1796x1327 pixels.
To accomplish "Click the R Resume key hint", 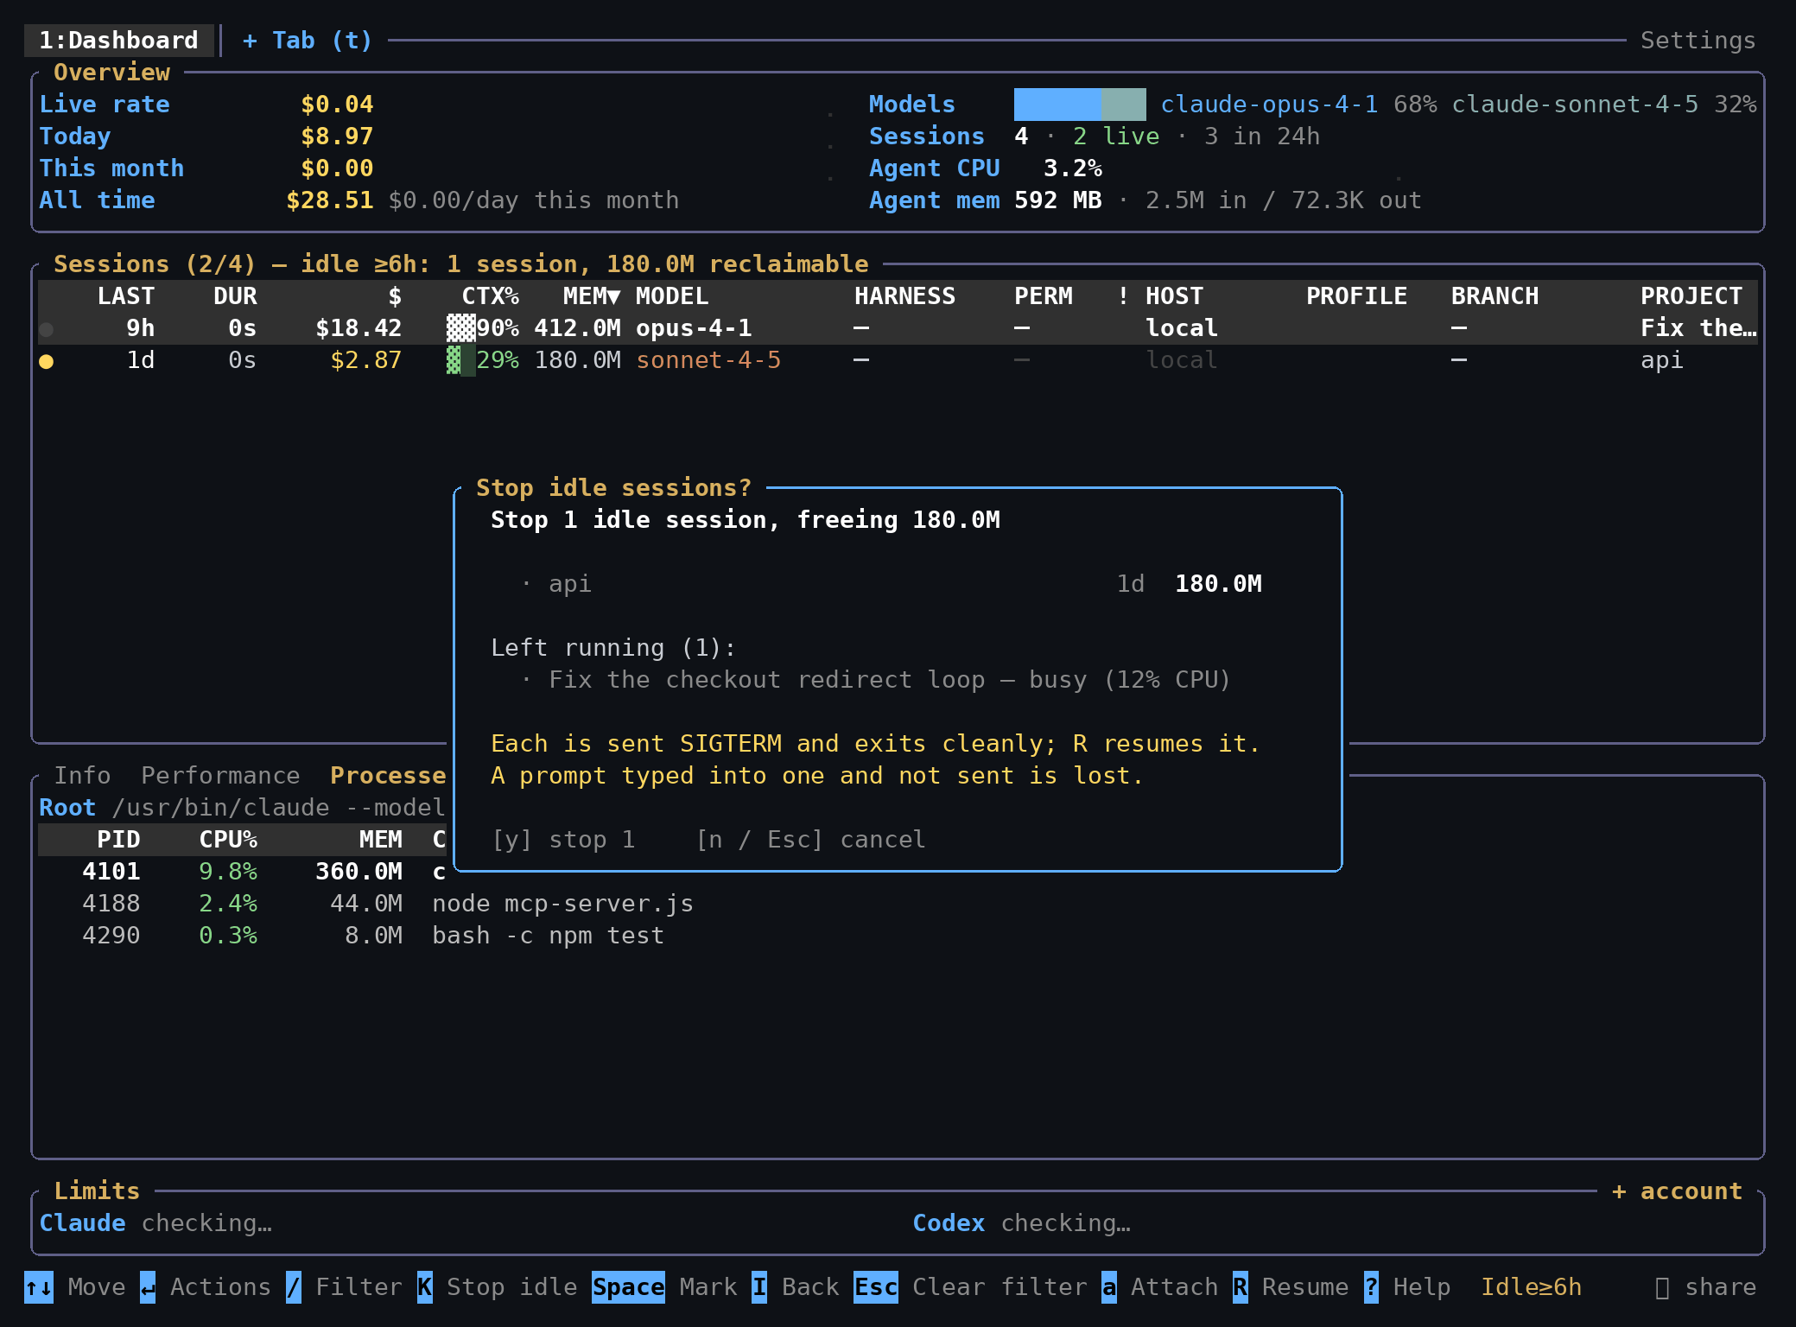I will point(1291,1286).
